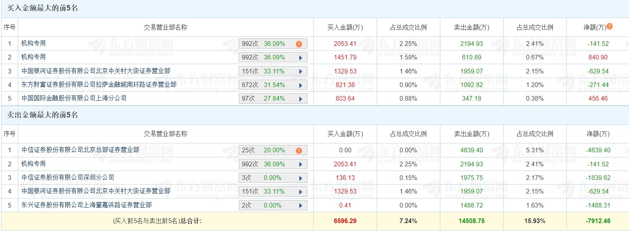
Task: Open 东兴证券上海肇嘉浜路证券营业部 link
Action: 87,205
